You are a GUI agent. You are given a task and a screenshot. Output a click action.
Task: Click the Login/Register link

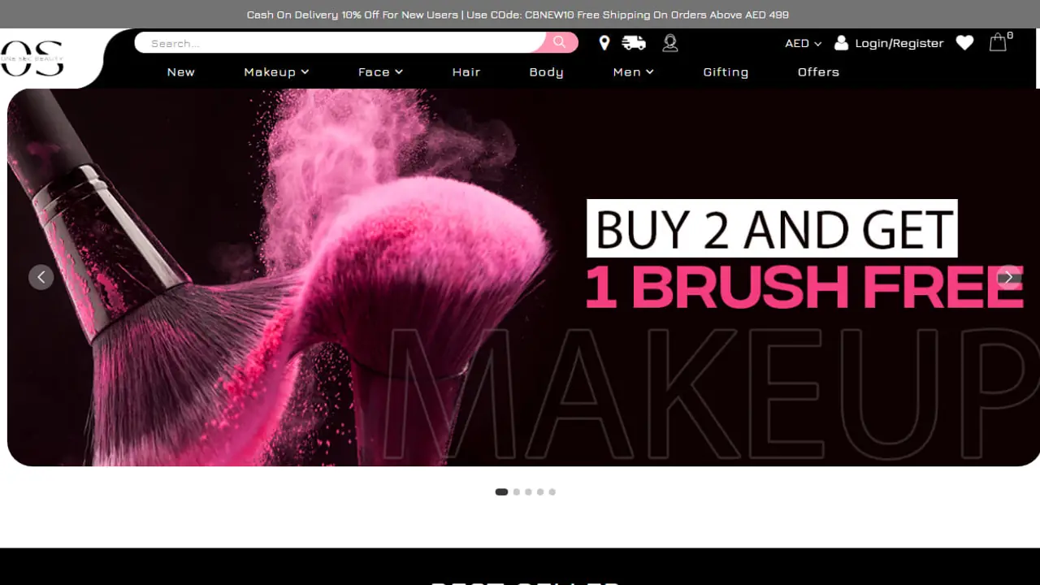(899, 43)
